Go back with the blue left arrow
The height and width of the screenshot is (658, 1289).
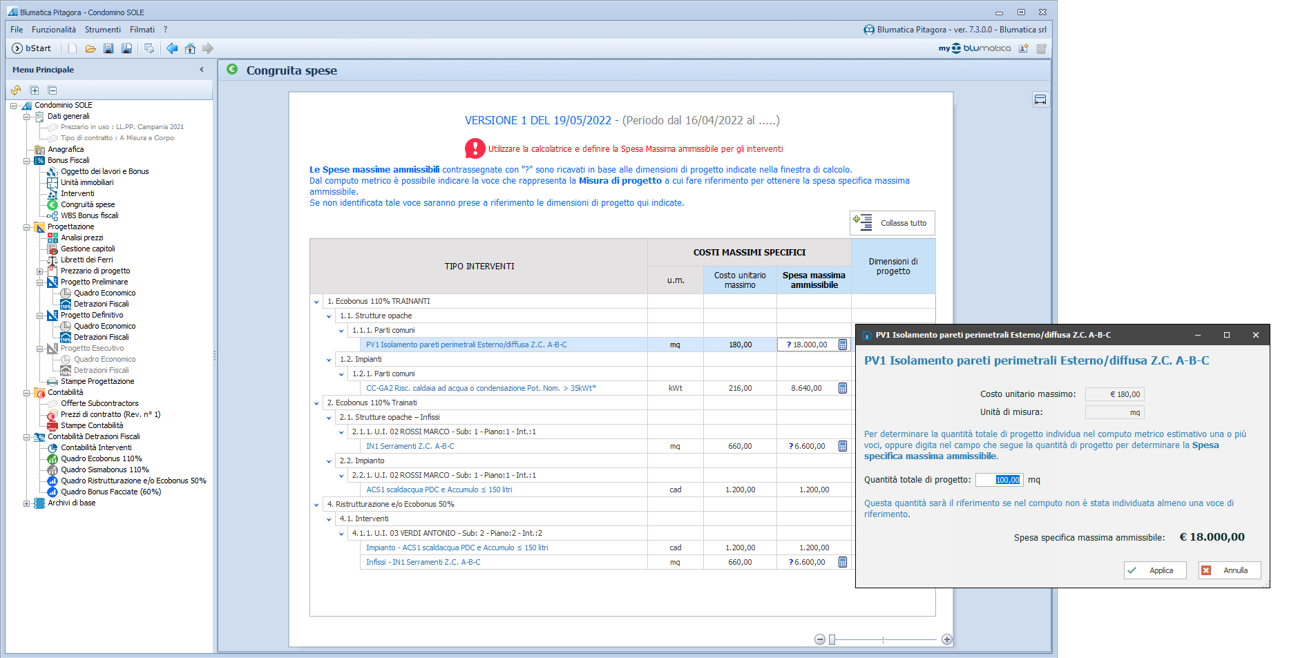tap(172, 48)
